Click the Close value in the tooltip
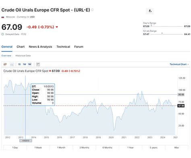 (x=50, y=90)
